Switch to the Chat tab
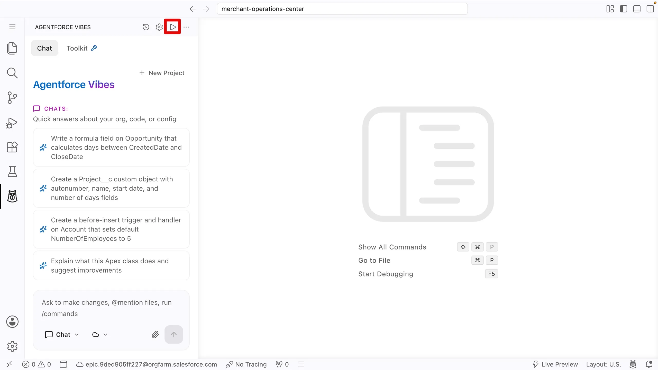The image size is (658, 370). coord(44,48)
